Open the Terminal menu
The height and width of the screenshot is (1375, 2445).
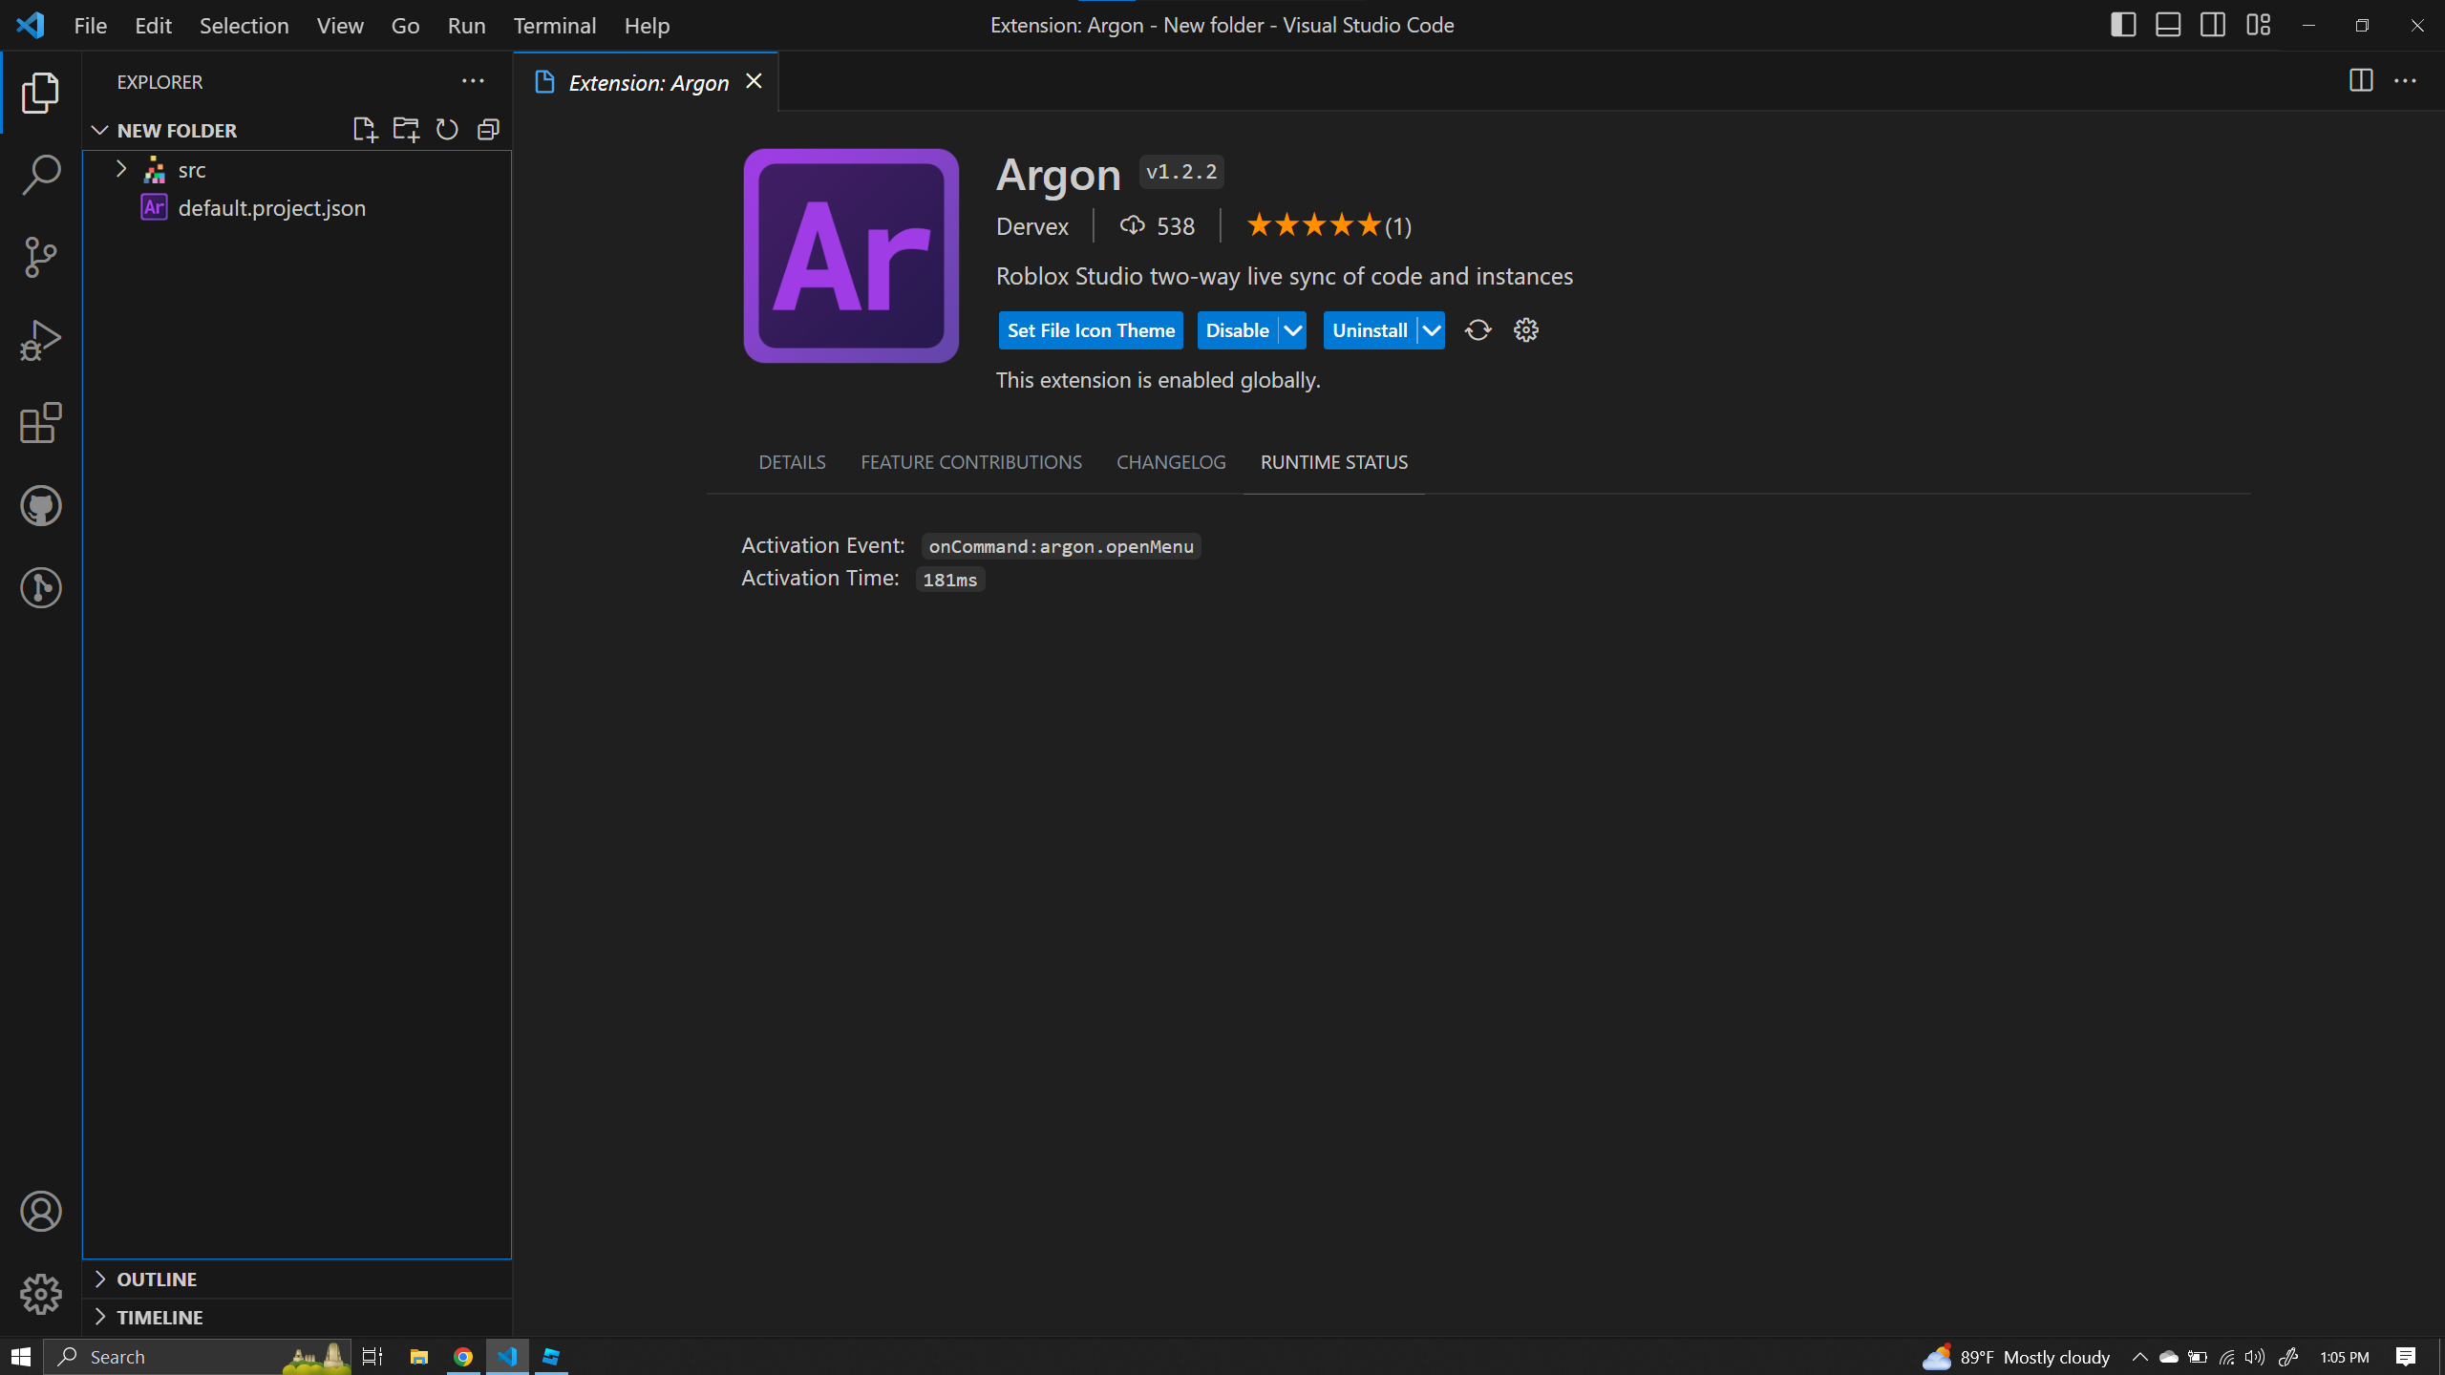pyautogui.click(x=555, y=26)
